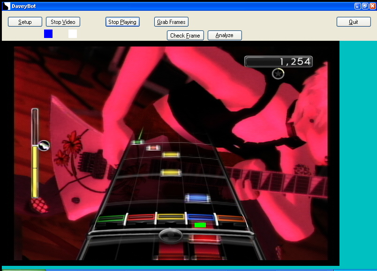This screenshot has height=271, width=377.
Task: Click the blue fret target on highway
Action: tap(201, 218)
